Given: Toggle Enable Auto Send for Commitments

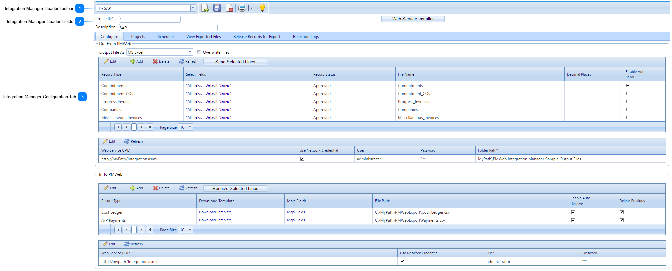Looking at the screenshot, I should [628, 85].
